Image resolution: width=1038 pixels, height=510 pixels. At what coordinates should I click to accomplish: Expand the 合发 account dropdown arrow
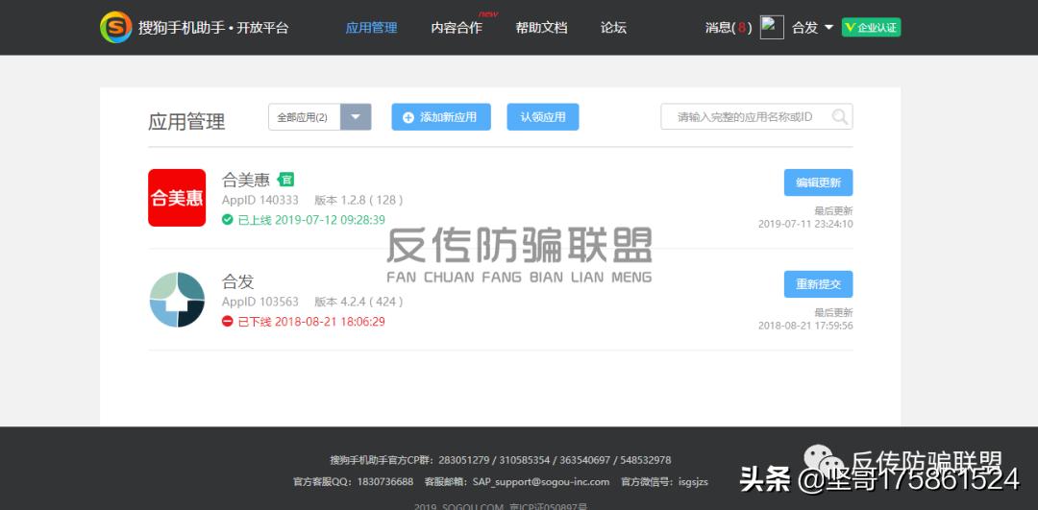828,28
